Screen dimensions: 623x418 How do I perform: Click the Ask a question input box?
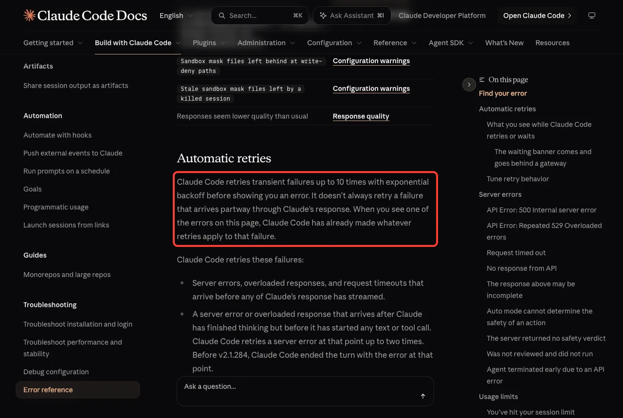(305, 391)
